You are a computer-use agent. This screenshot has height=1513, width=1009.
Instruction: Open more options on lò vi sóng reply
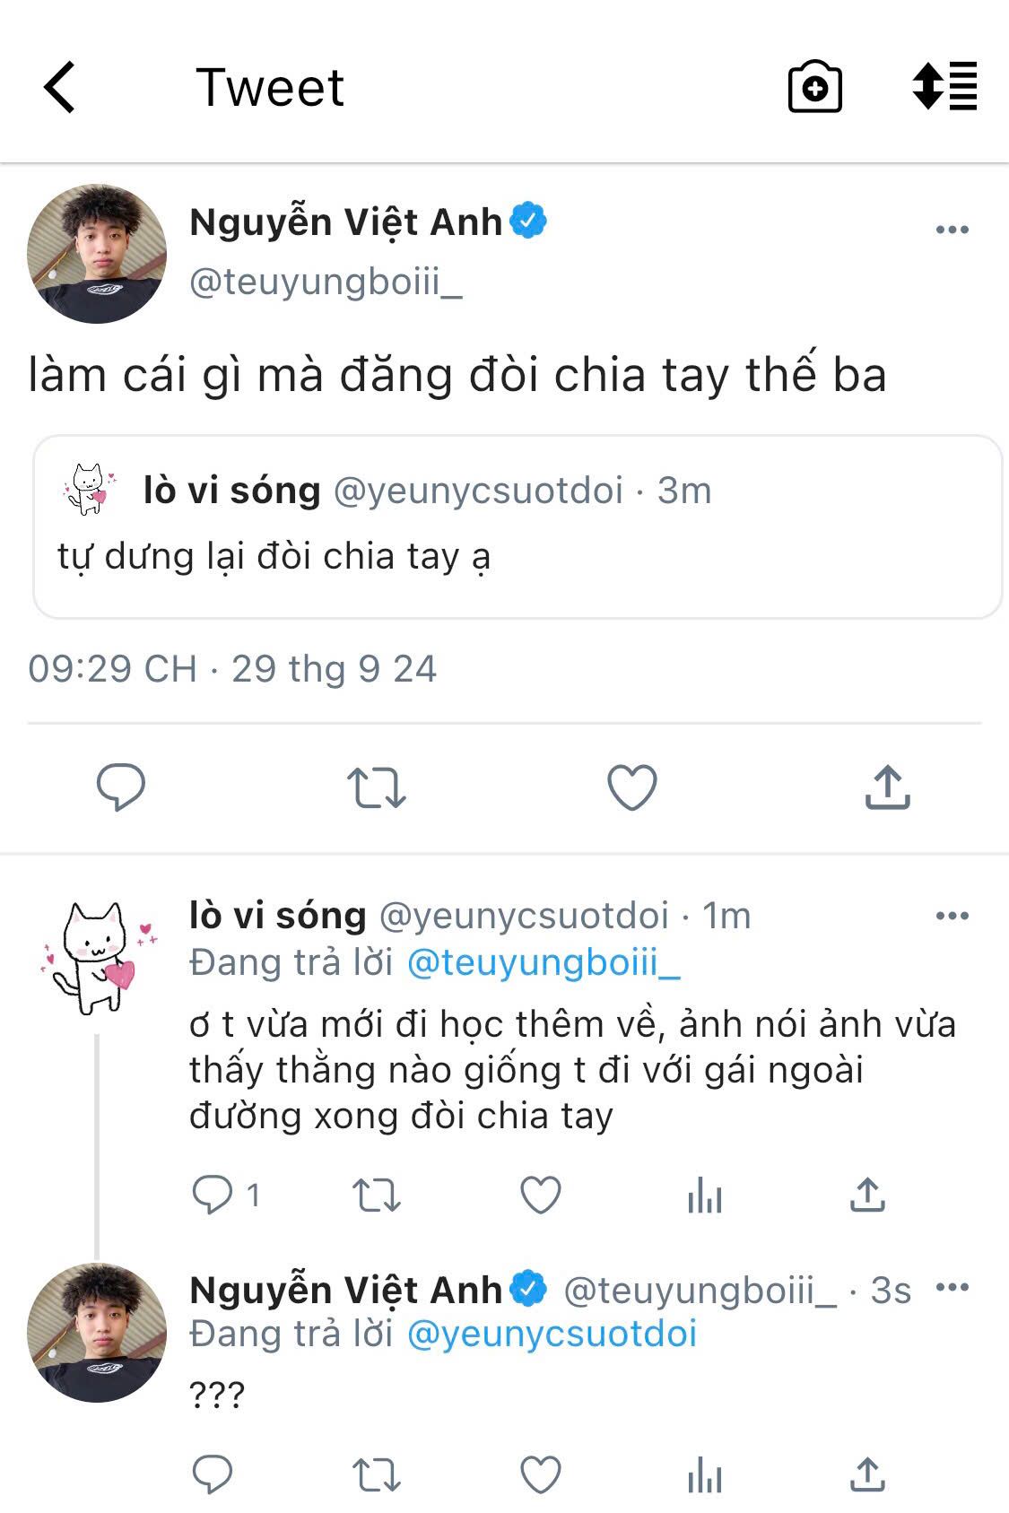point(952,916)
